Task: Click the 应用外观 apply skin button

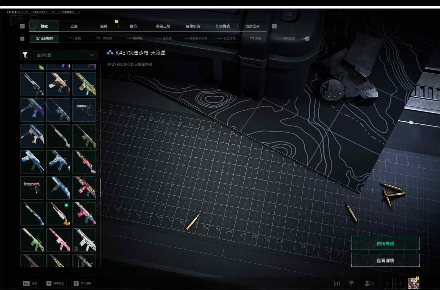Action: click(x=385, y=244)
